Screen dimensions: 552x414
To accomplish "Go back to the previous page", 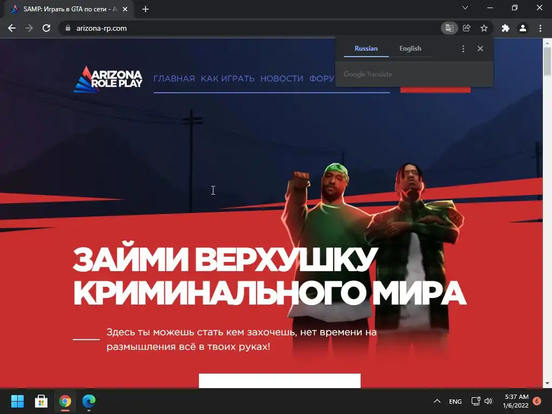I will click(12, 28).
